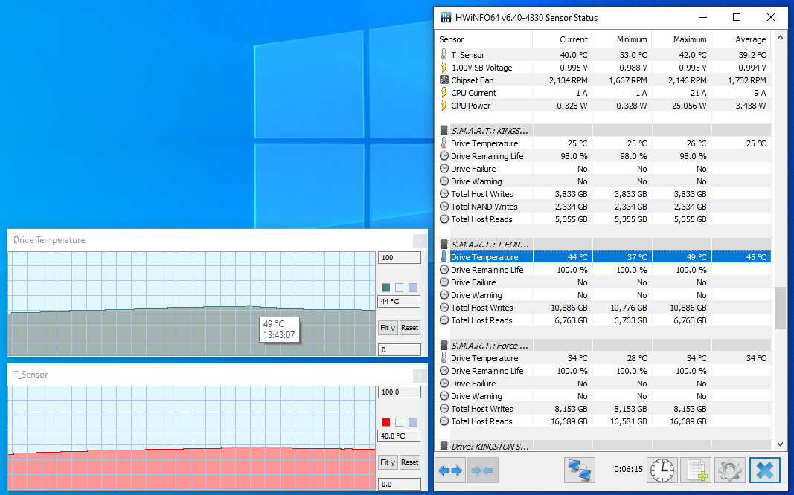Close sensors with blue X button
Image resolution: width=794 pixels, height=495 pixels.
(x=765, y=470)
